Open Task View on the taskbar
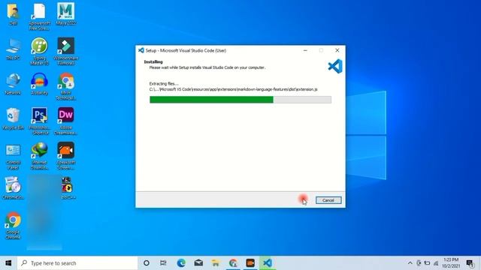 pyautogui.click(x=163, y=263)
